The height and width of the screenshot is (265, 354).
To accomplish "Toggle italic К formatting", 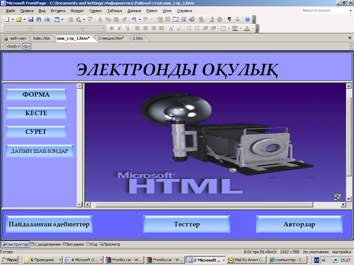I will coord(119,28).
